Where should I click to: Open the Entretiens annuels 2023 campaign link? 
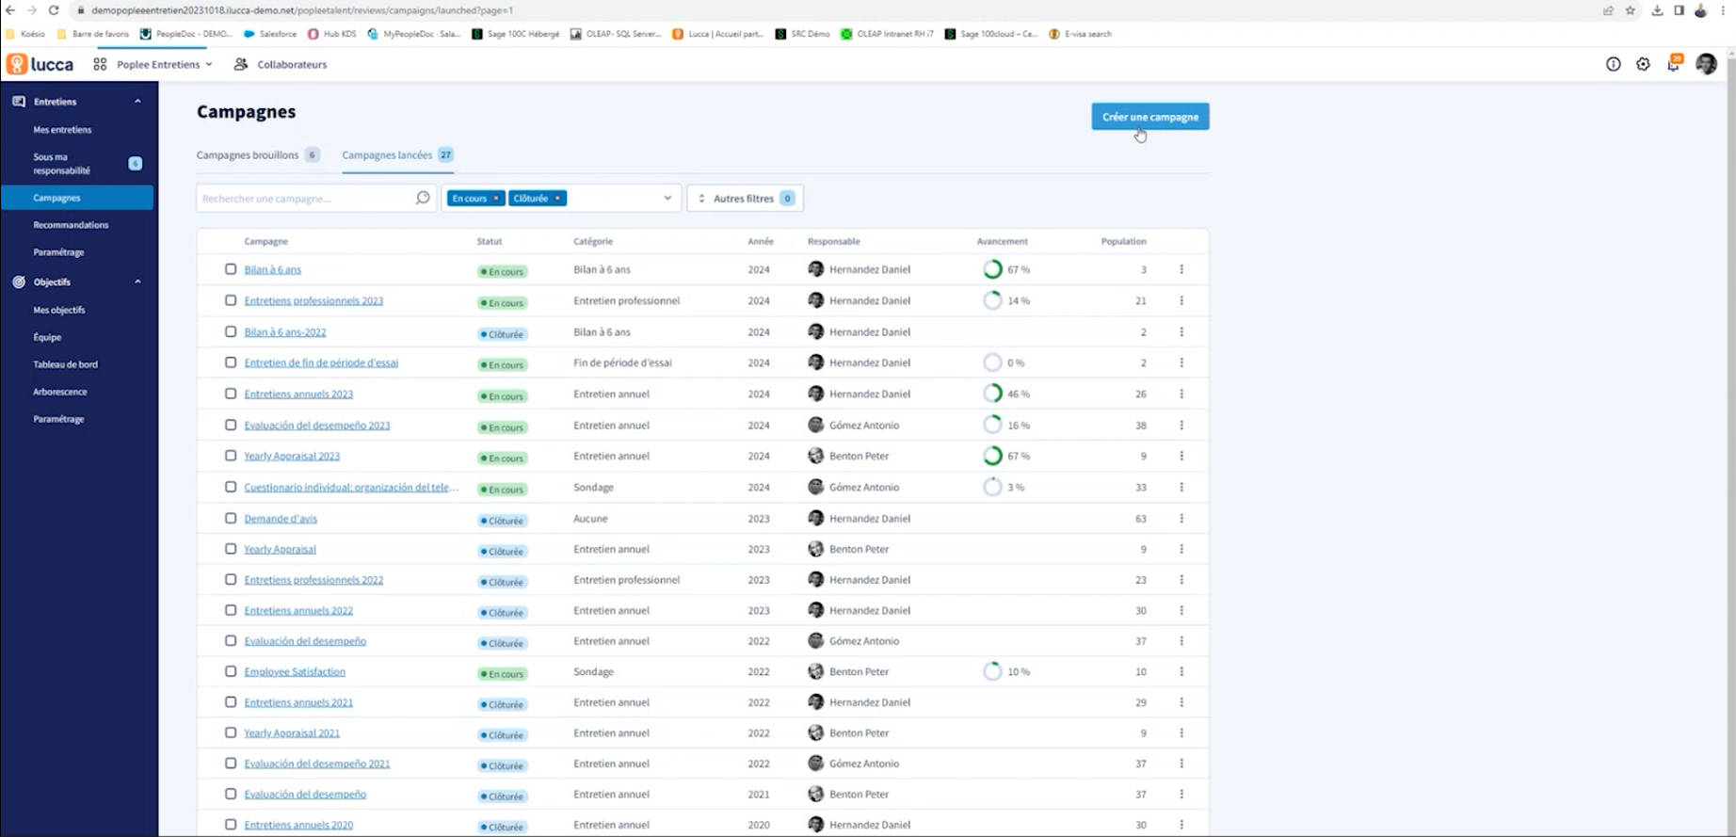298,394
